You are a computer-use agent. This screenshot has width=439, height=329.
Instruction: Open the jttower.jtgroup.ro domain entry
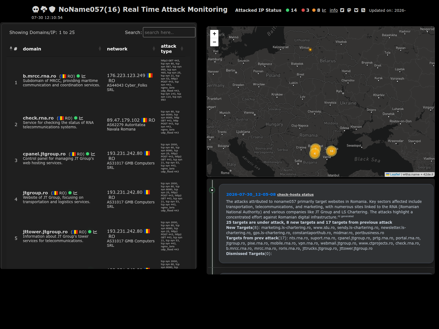45,232
